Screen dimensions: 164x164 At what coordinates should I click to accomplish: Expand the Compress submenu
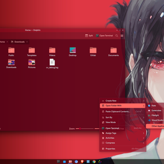pyautogui.click(x=123, y=143)
